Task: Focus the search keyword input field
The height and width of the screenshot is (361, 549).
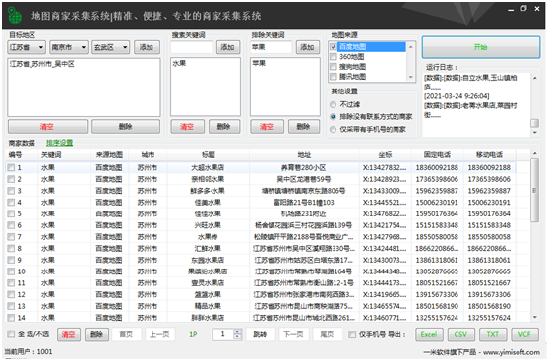Action: [192, 47]
